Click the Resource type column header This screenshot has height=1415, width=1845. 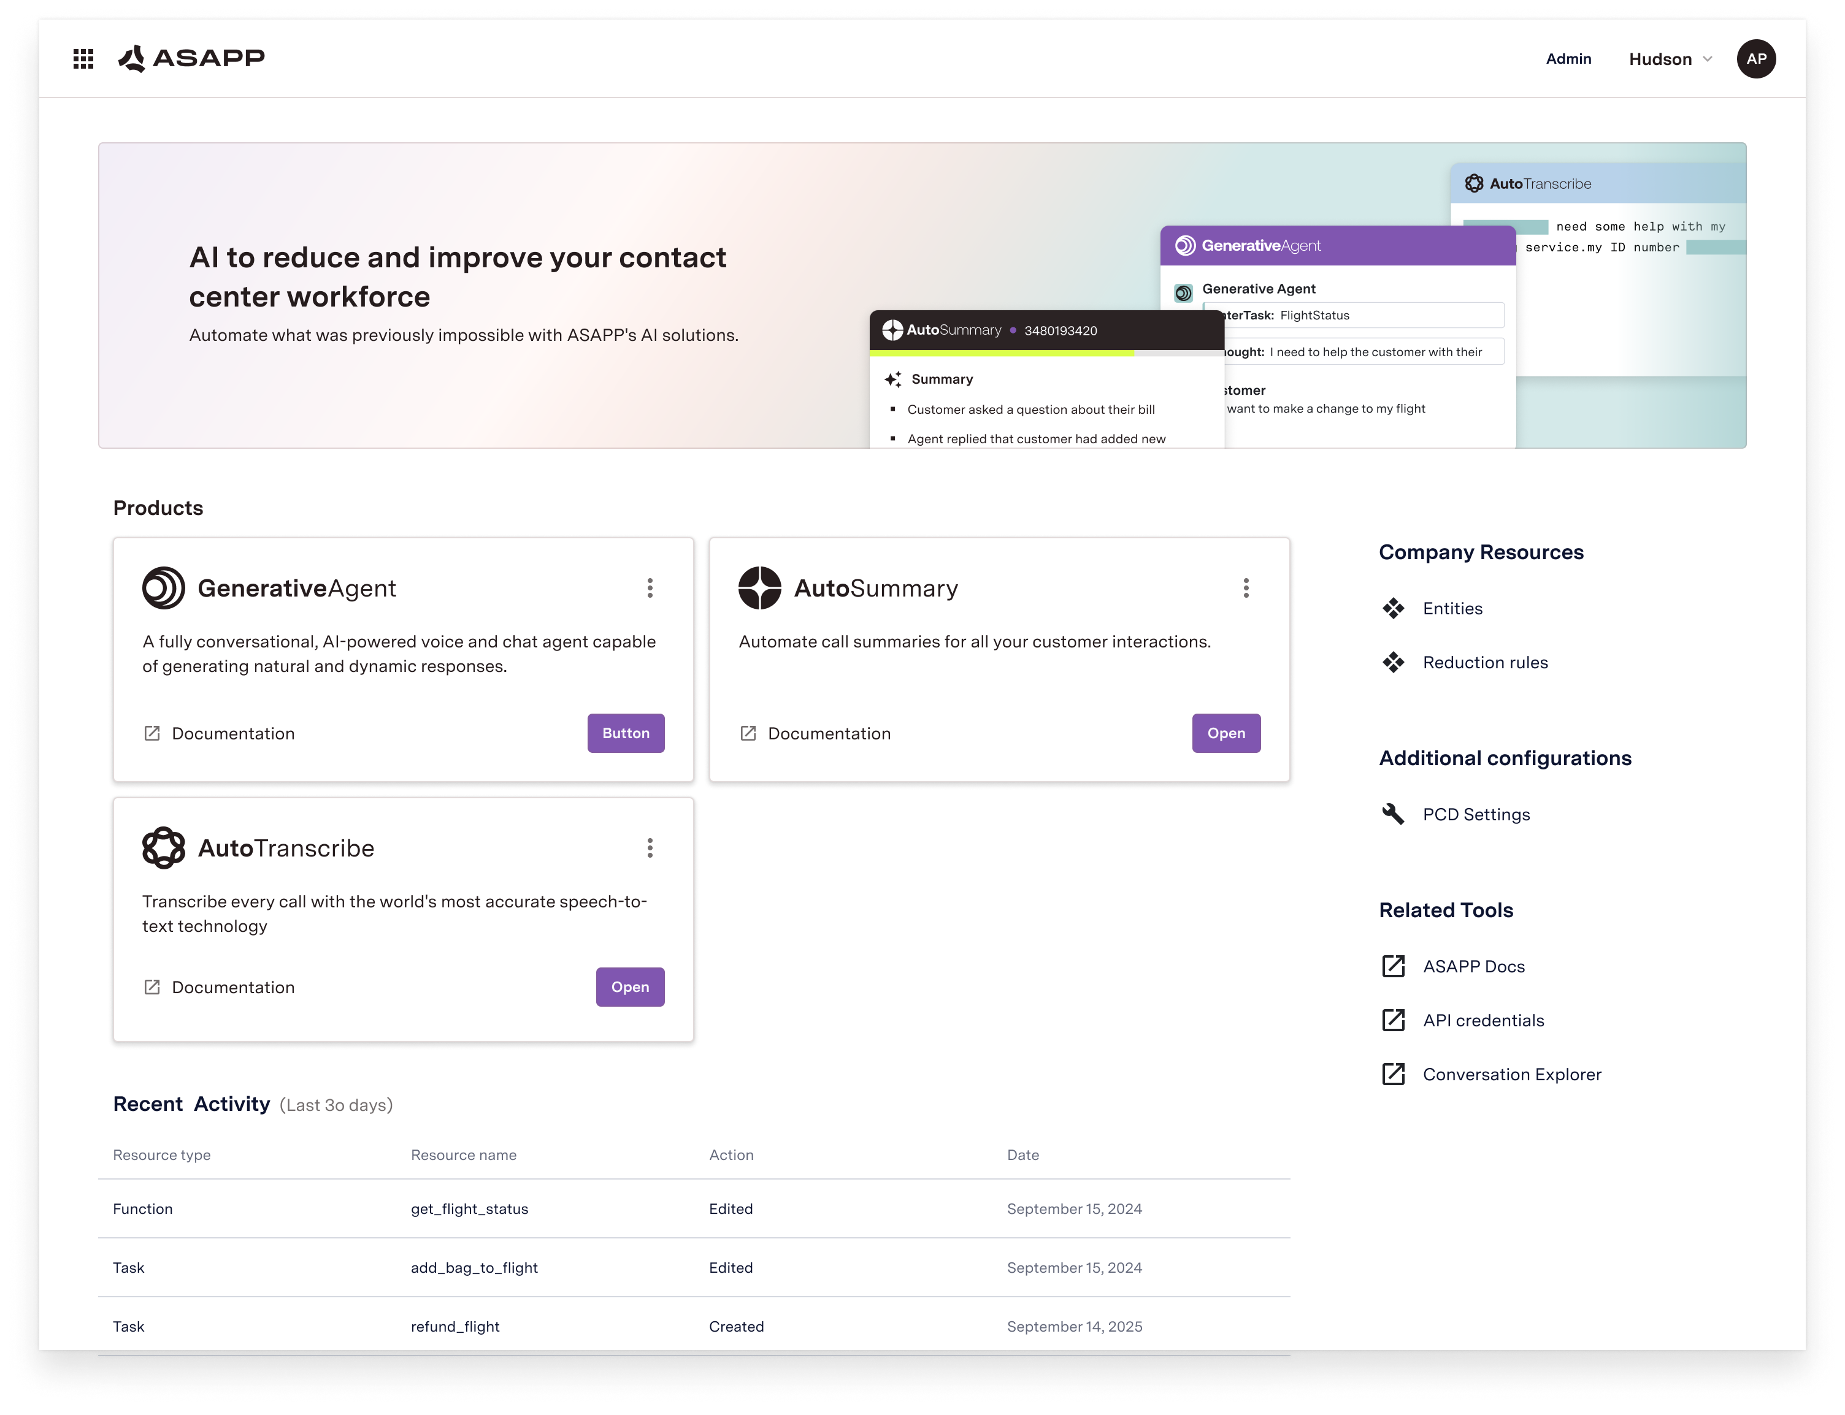click(x=162, y=1154)
